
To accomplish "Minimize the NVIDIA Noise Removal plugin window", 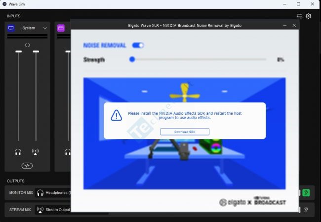I will pyautogui.click(x=284, y=25).
